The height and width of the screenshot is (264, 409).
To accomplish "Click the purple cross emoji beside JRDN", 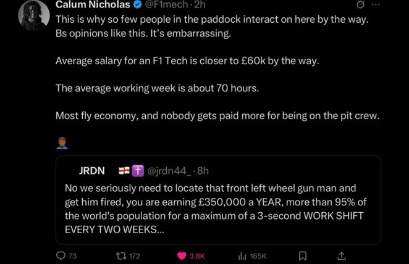I will pyautogui.click(x=136, y=170).
